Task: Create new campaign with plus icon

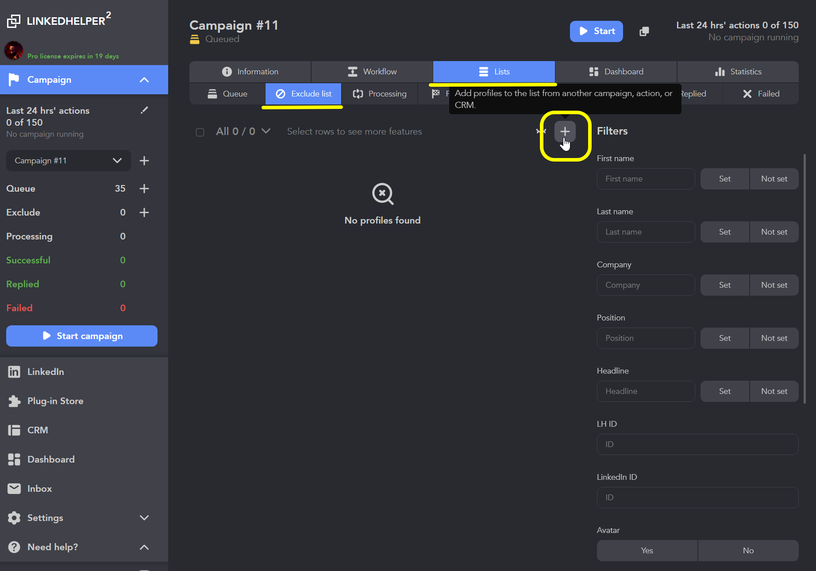Action: coord(144,161)
